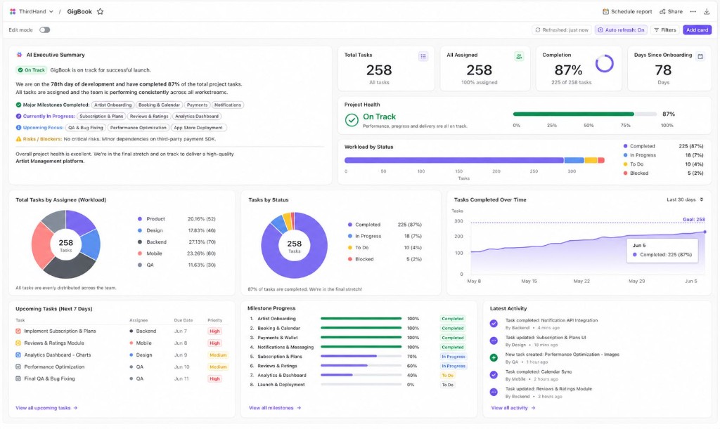
Task: Click the Subscription & Plans UI activity icon
Action: pos(494,341)
